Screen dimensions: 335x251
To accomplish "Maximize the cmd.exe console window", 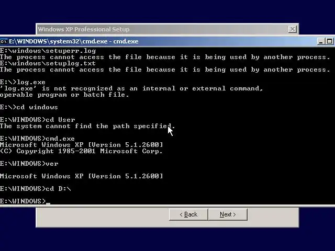I will point(329,41).
